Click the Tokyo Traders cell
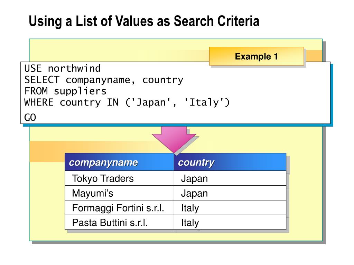The image size is (354, 265). click(103, 179)
